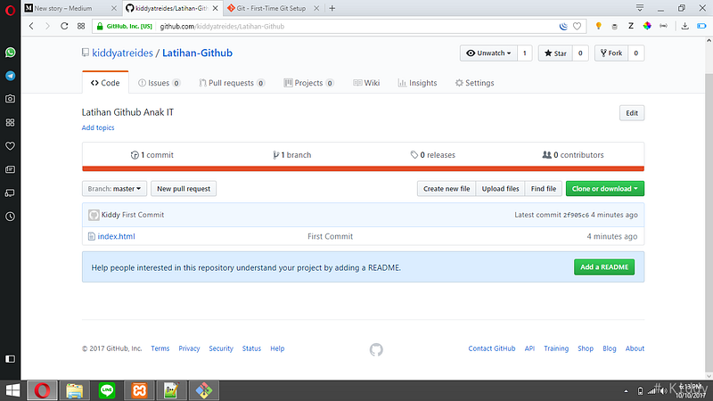Open the lightbulb extension icon

(598, 27)
